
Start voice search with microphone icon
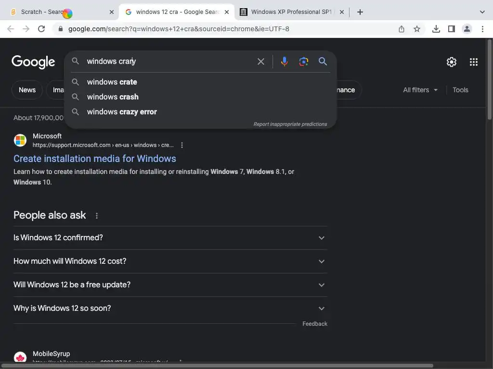coord(284,61)
